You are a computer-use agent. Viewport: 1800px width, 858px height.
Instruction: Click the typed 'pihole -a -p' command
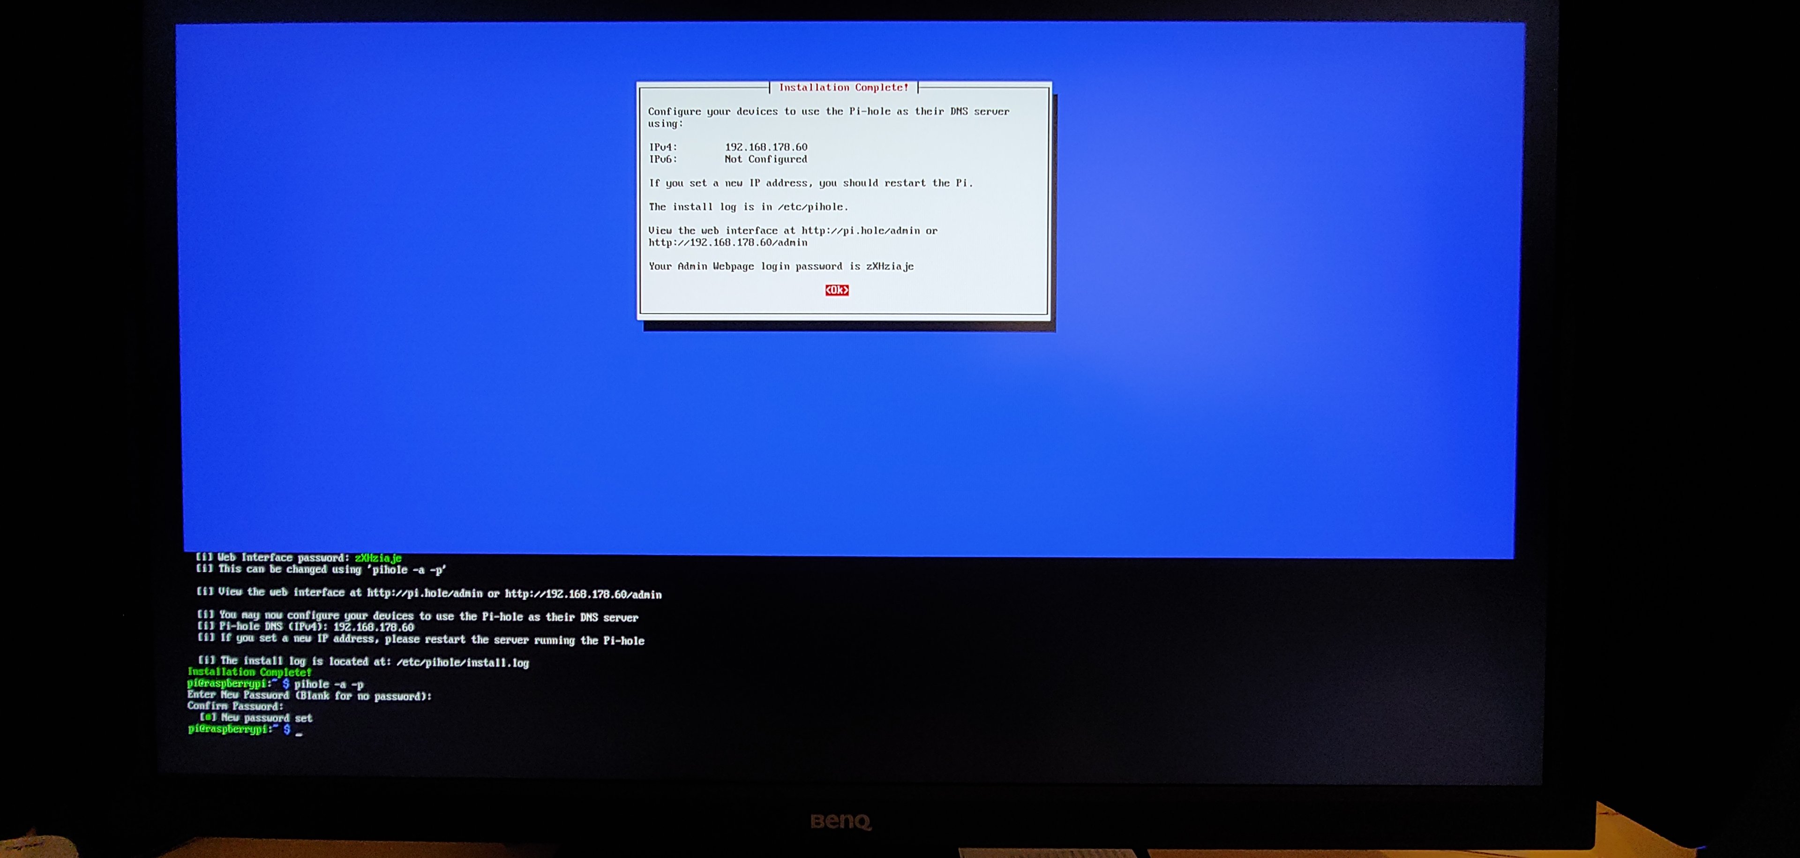pos(329,684)
